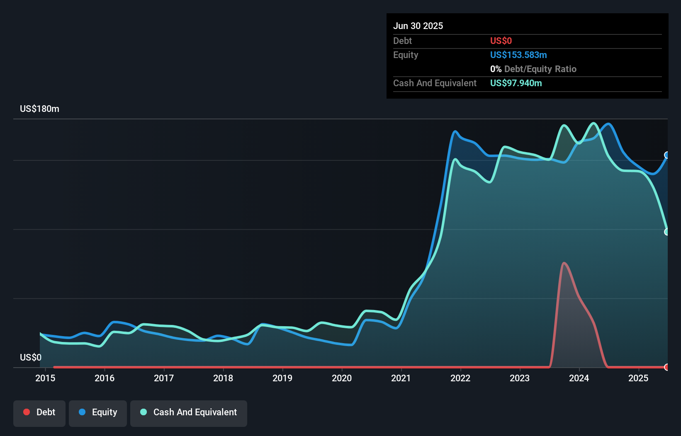Click the 2024 year label on the x-axis

tap(579, 378)
